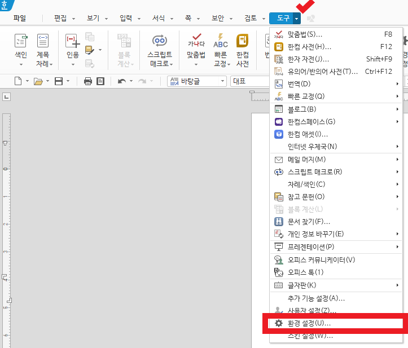The height and width of the screenshot is (348, 408).
Task: Click the printer icon
Action: [x=88, y=81]
